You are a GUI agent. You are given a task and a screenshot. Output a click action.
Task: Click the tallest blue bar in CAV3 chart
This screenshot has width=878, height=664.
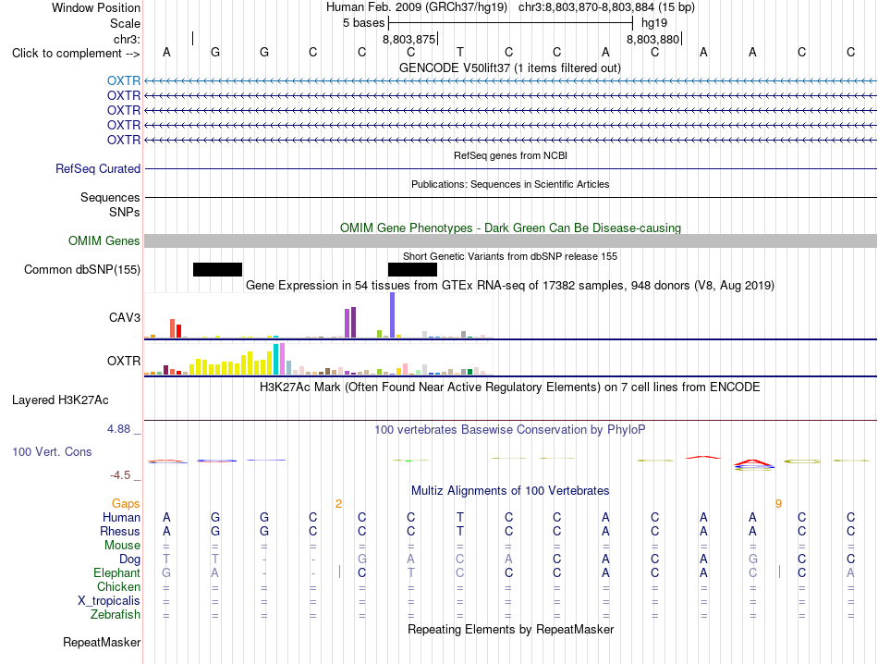[x=392, y=315]
